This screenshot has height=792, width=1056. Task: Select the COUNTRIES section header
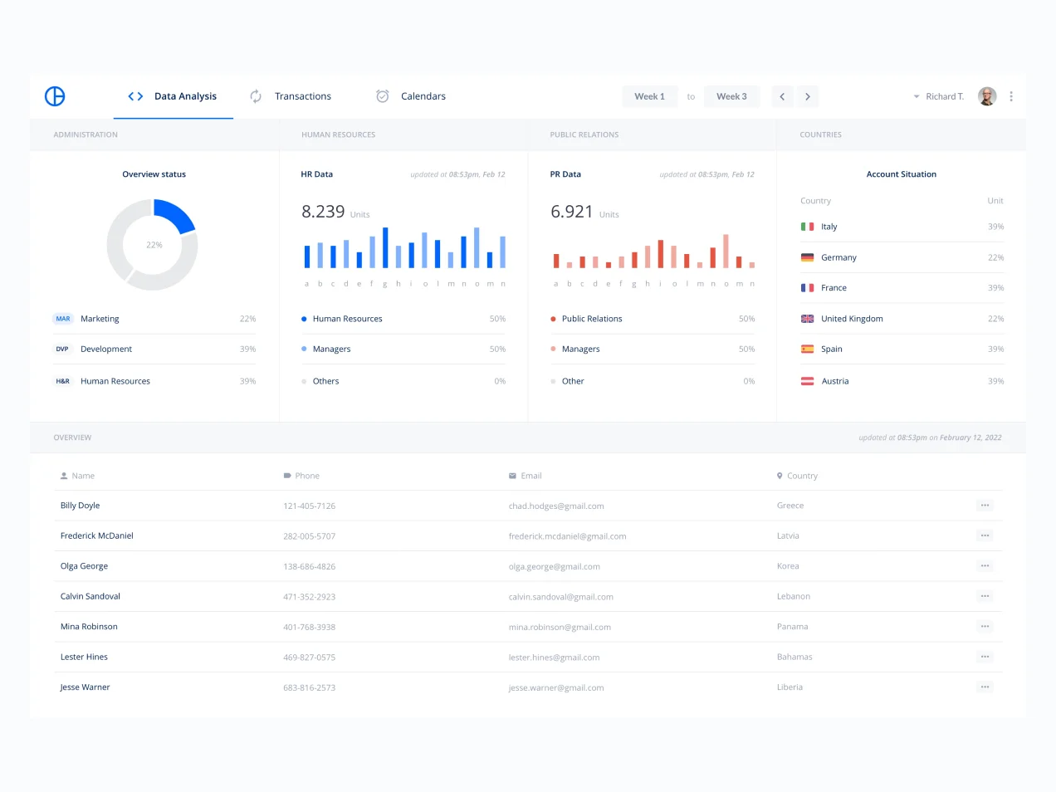pyautogui.click(x=821, y=134)
